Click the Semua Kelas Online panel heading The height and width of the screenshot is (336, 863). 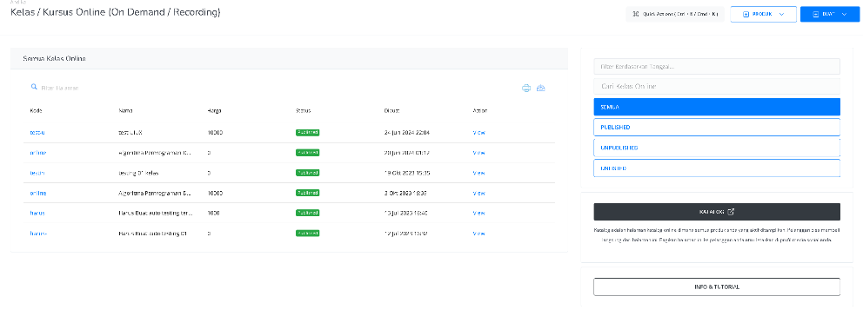[54, 59]
